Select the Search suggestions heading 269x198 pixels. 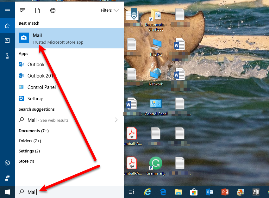[x=36, y=109]
